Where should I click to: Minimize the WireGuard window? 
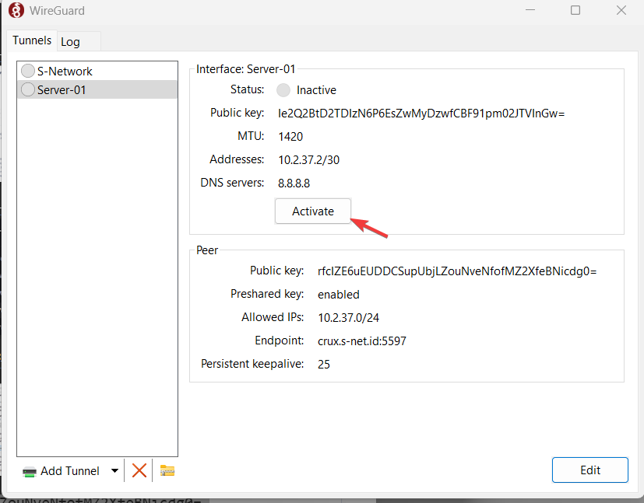(x=530, y=10)
